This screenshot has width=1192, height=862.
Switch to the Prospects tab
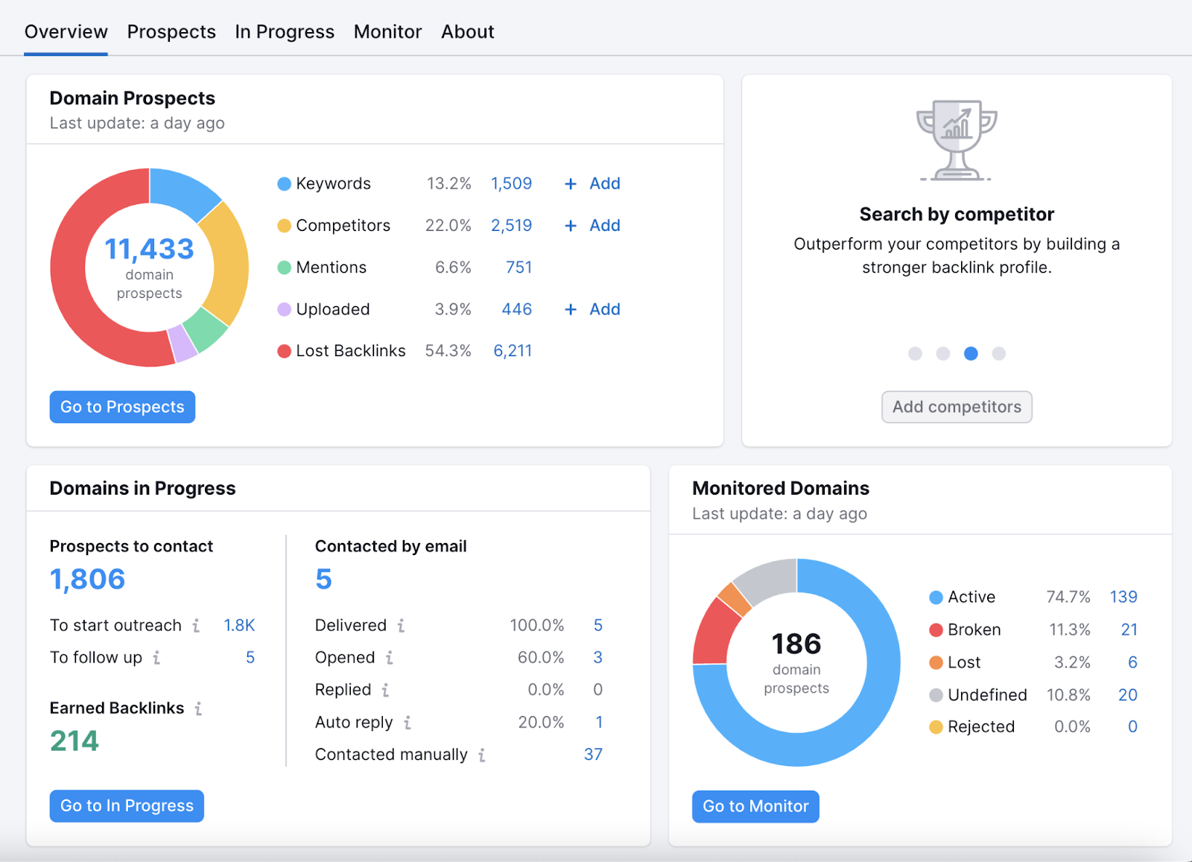coord(171,31)
